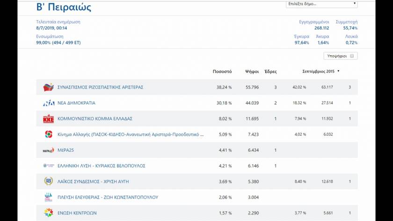The height and width of the screenshot is (221, 393).
Task: Open ΣΥΝΑΣΠΙΣΜΟΣ ΡΙΖΟΣΠΑΣΤΙΚΗΣ ΑΡΙΣΤΕΡΑΣ party link
Action: pyautogui.click(x=100, y=87)
